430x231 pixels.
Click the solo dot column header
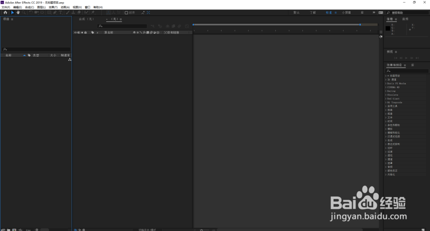click(x=82, y=33)
